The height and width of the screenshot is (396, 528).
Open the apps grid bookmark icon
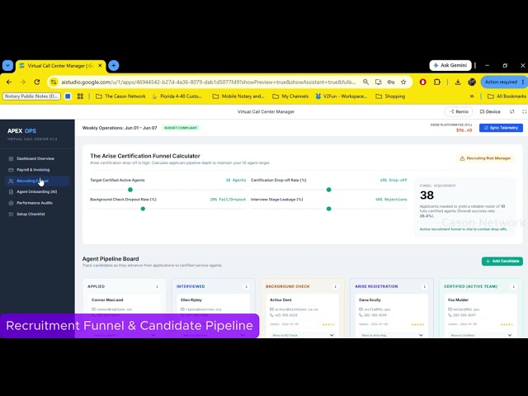(80, 97)
